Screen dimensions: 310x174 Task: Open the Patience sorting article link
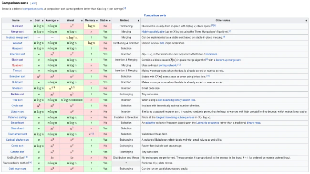pos(17,117)
